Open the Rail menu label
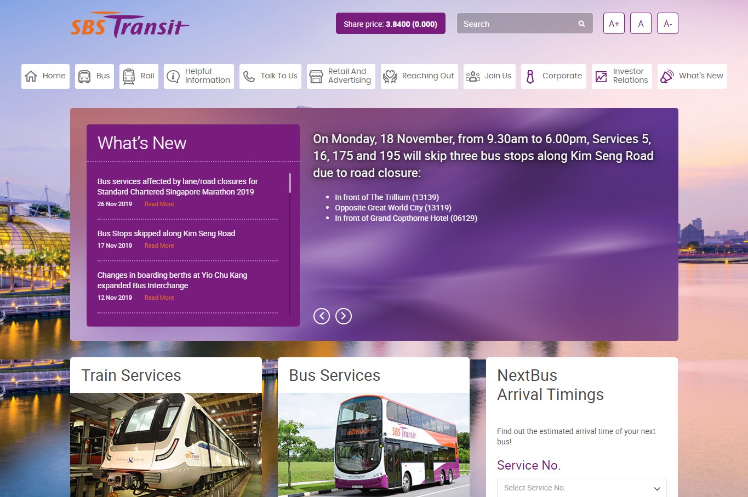Screen dimensions: 748x497 [x=147, y=76]
